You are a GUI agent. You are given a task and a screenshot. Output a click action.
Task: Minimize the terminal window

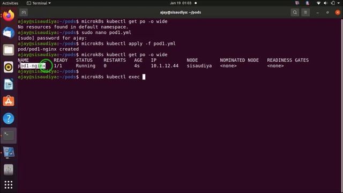coord(317,13)
